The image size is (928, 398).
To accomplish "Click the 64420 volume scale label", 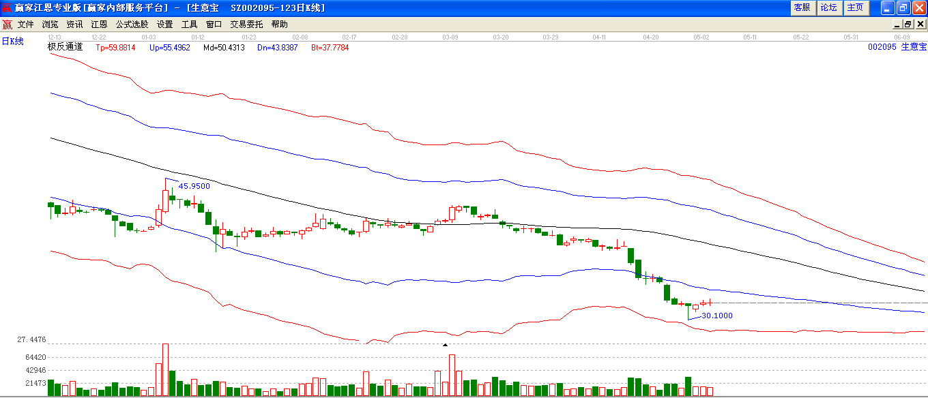I will 35,357.
